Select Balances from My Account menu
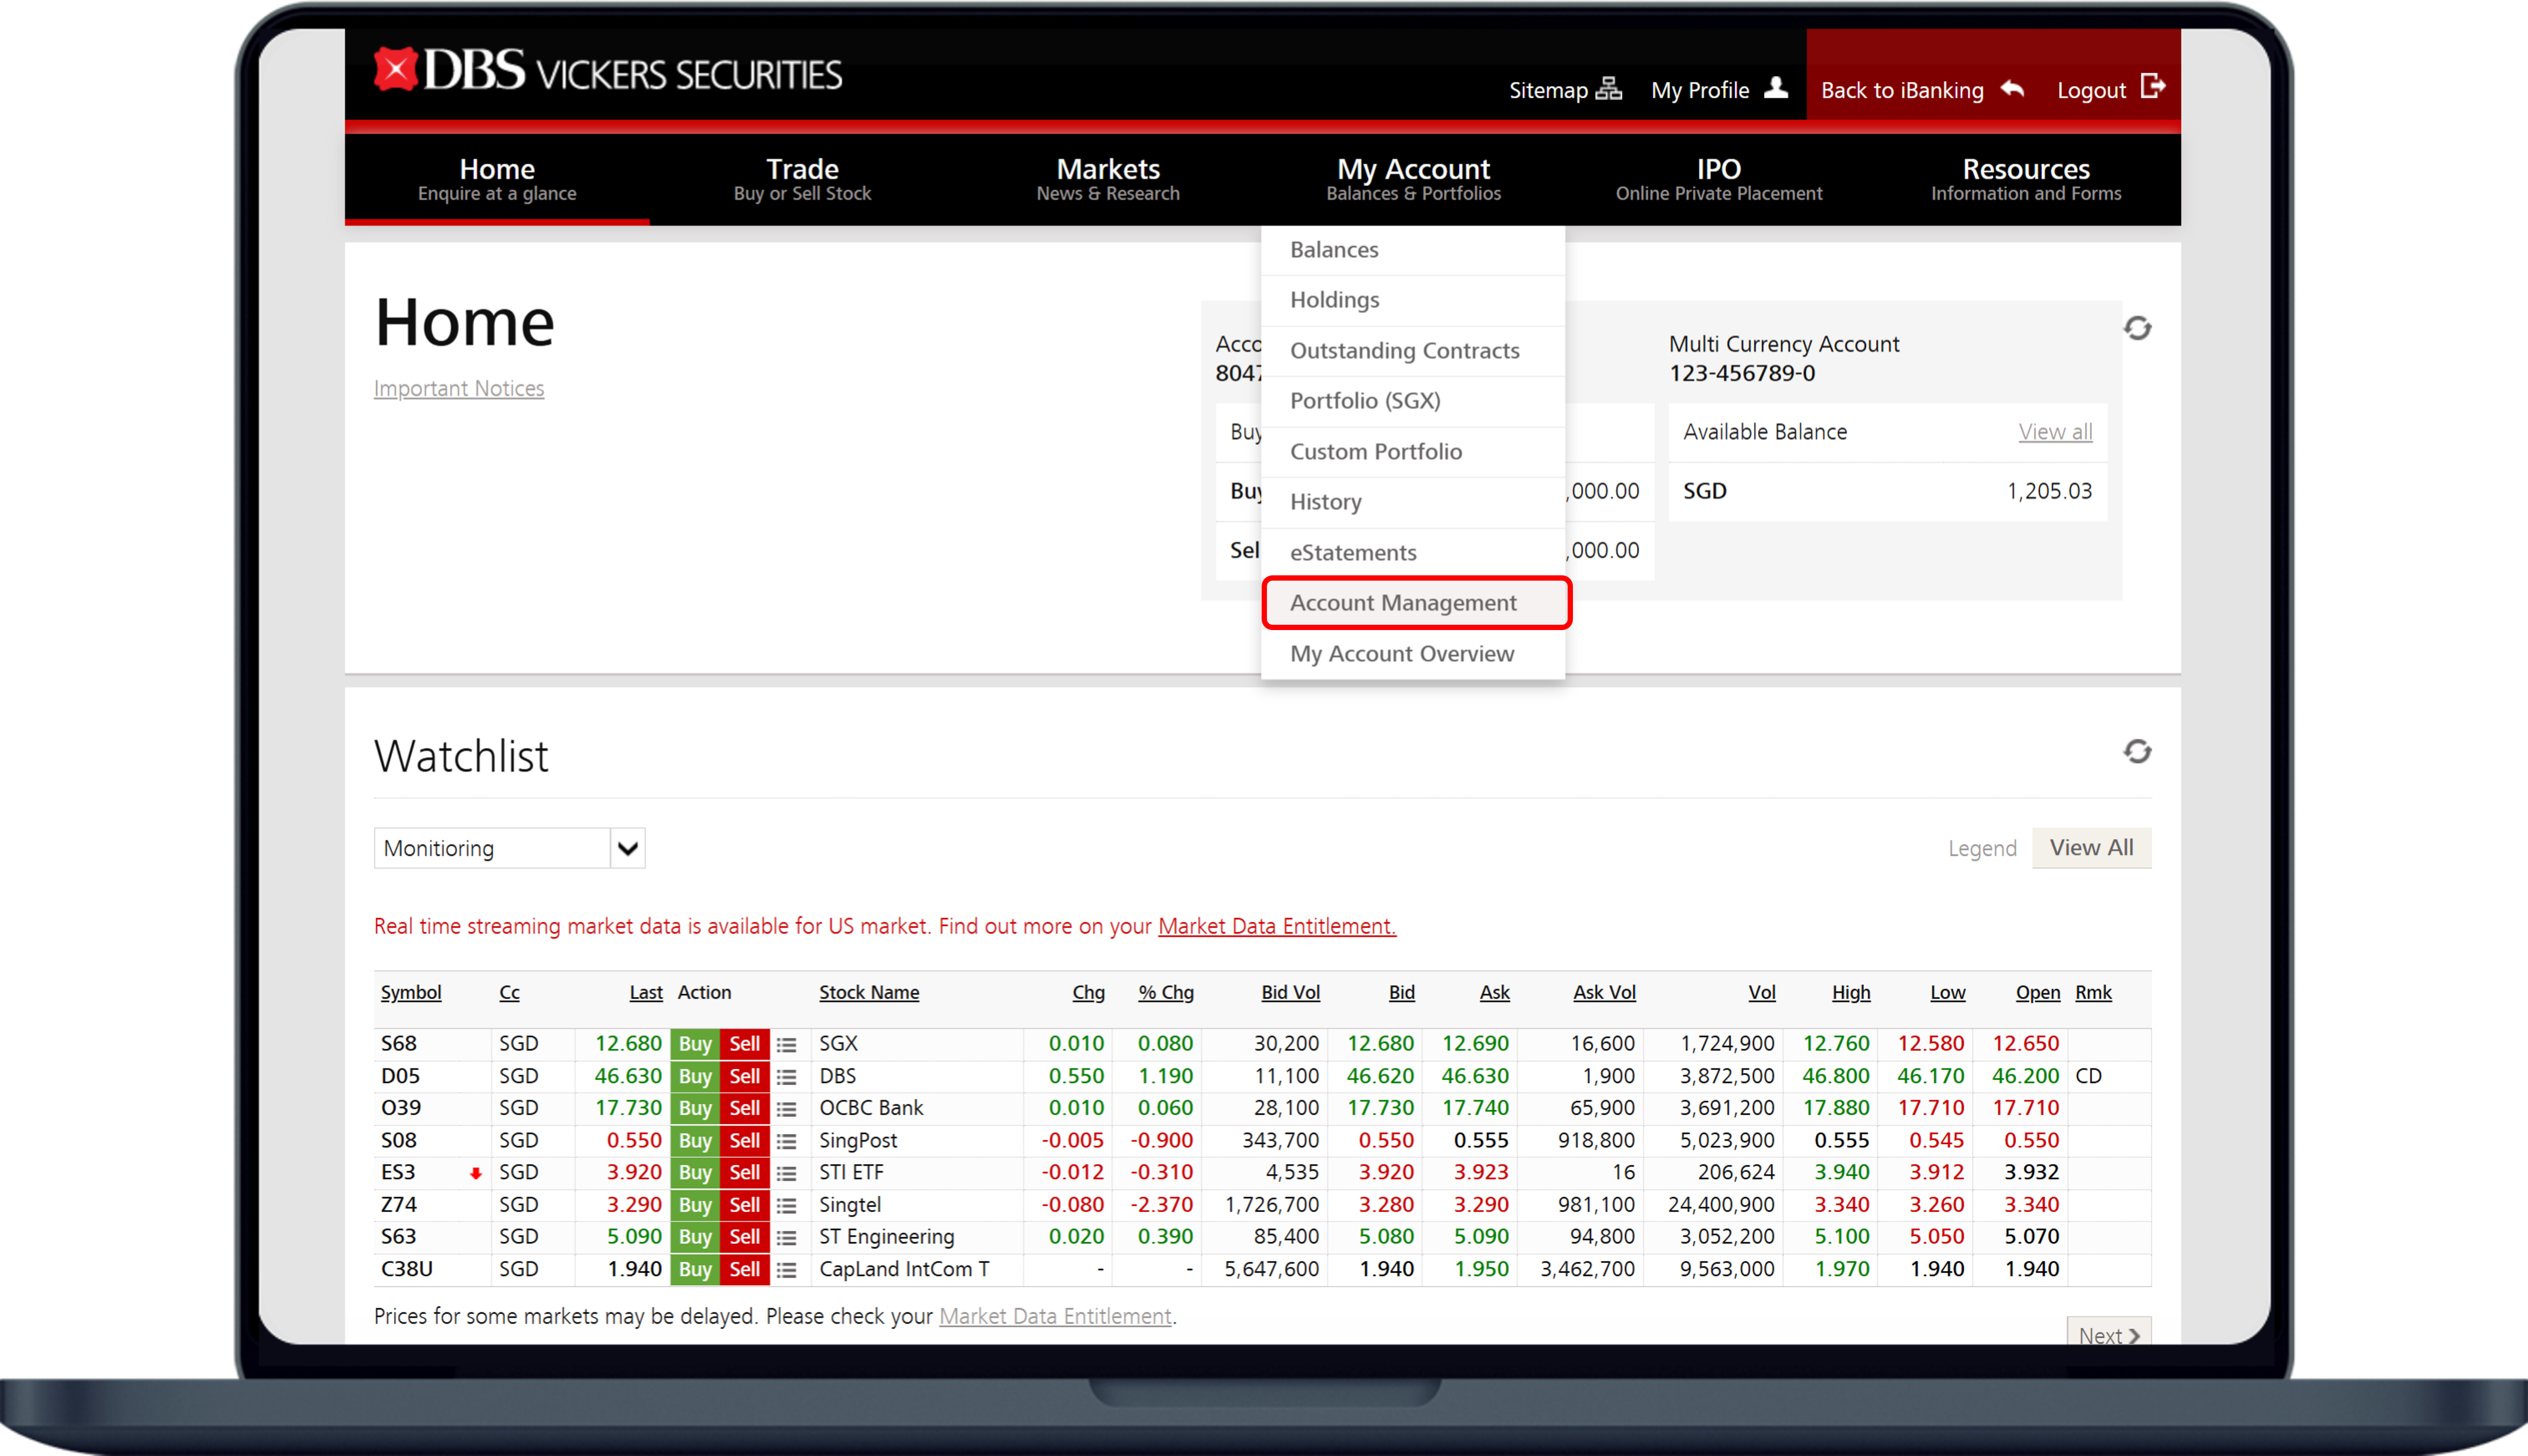2528x1456 pixels. (x=1413, y=249)
